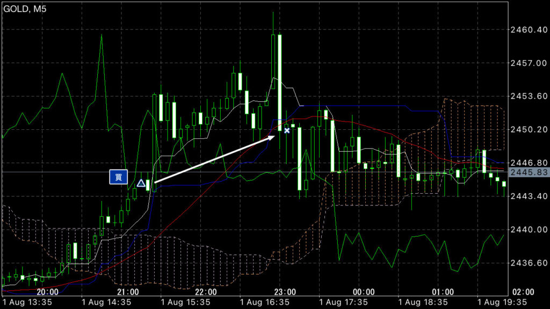Click the 2436.60 price axis label
This screenshot has height=309, width=550.
[x=529, y=263]
